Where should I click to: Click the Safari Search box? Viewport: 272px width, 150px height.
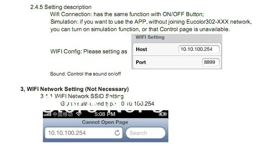pyautogui.click(x=145, y=133)
